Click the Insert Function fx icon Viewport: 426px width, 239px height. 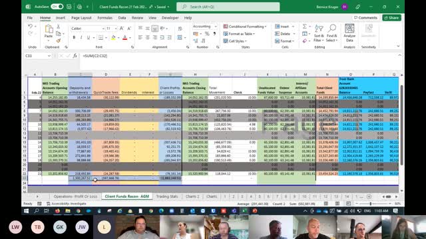click(75, 56)
